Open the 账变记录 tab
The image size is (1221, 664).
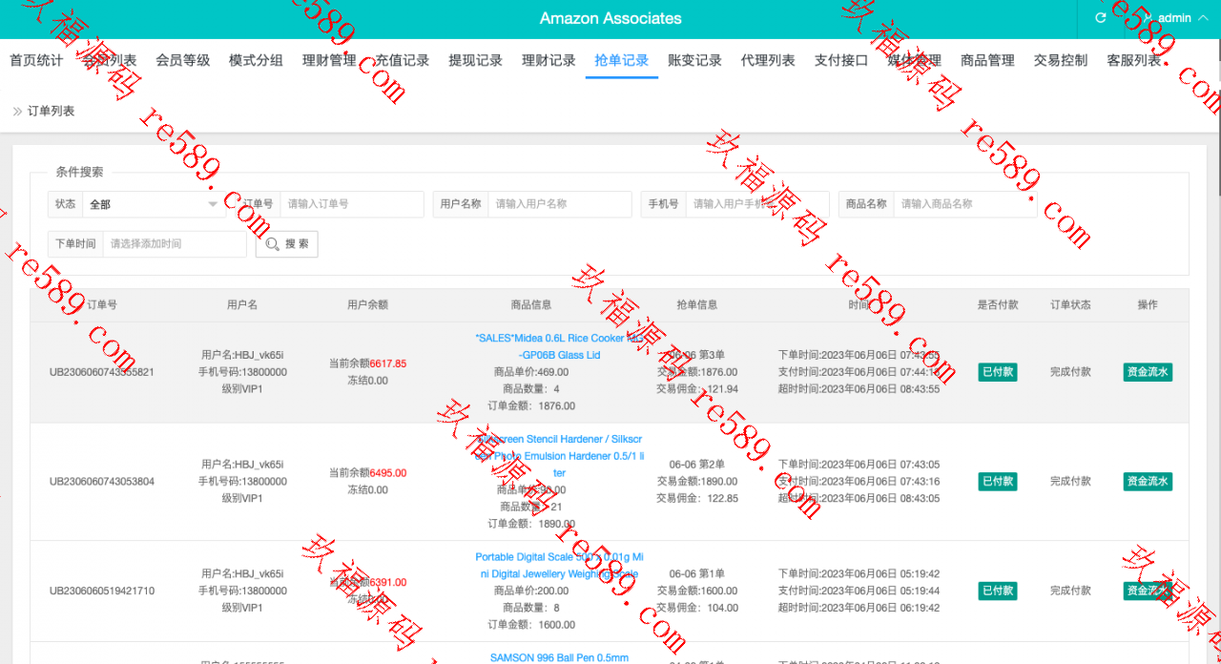point(695,60)
